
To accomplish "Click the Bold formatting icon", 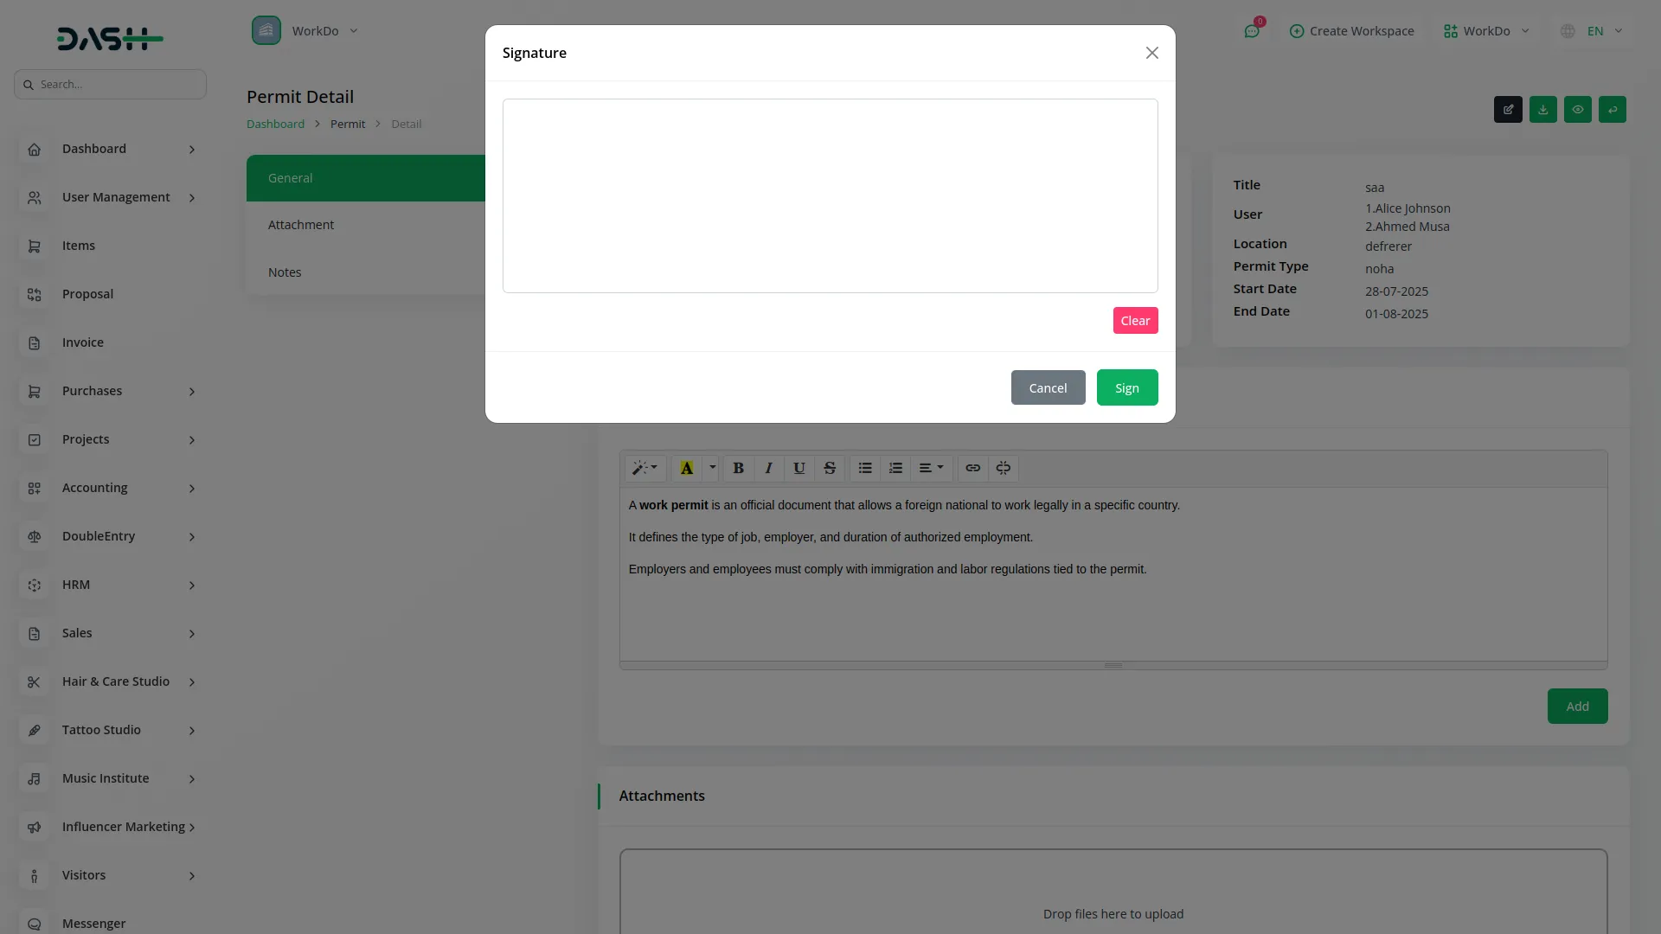I will pyautogui.click(x=738, y=468).
